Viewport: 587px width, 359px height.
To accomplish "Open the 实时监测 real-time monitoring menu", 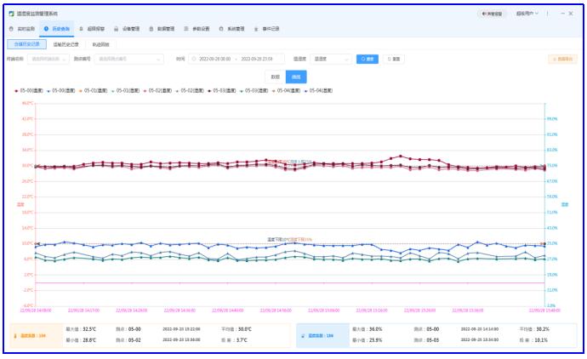I will 25,28.
